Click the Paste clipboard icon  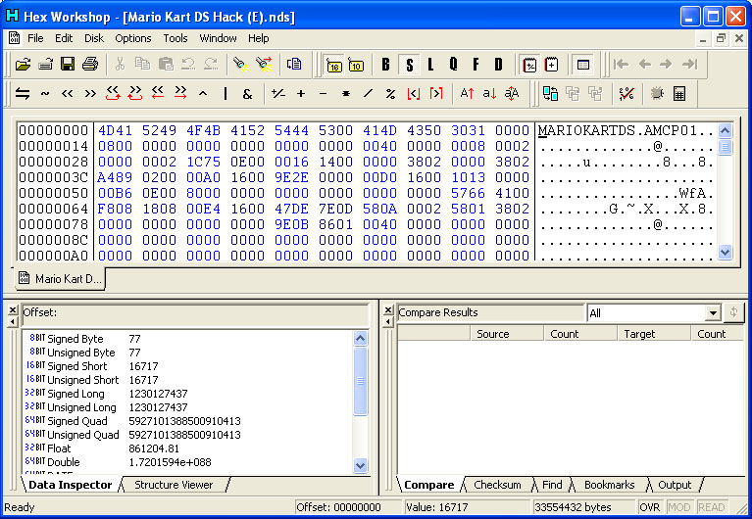click(166, 65)
